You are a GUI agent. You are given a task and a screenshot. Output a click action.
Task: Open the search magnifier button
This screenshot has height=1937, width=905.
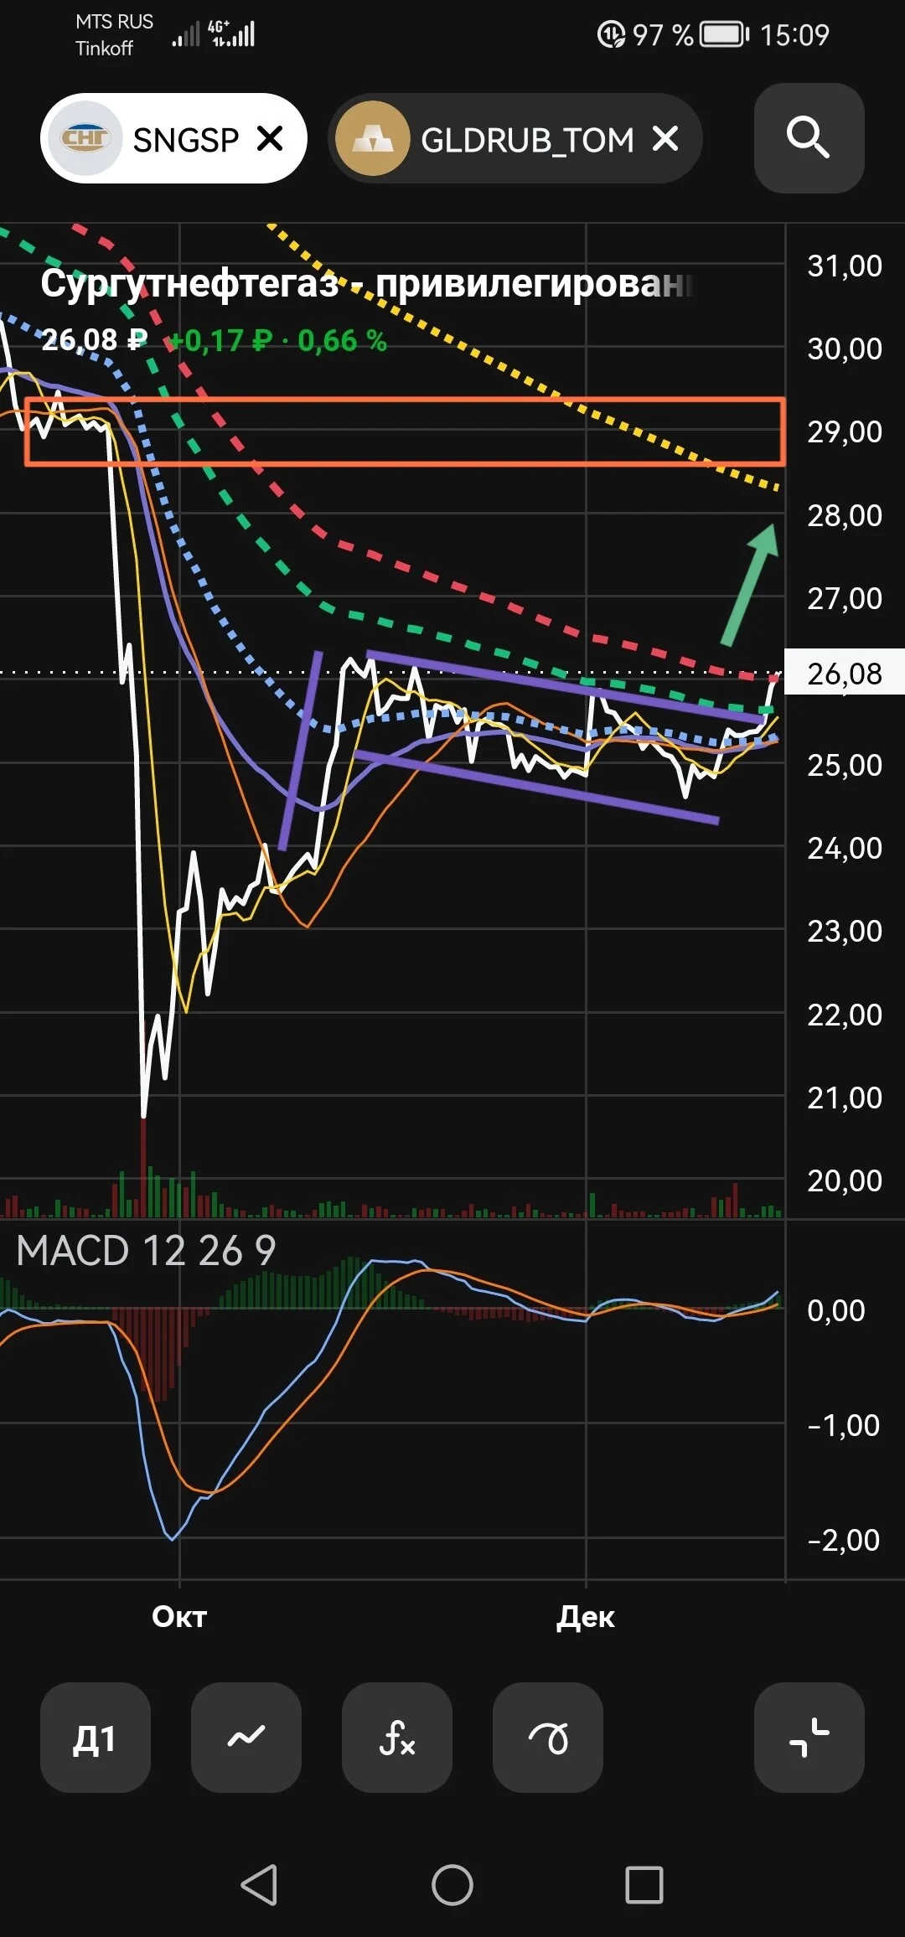coord(809,138)
